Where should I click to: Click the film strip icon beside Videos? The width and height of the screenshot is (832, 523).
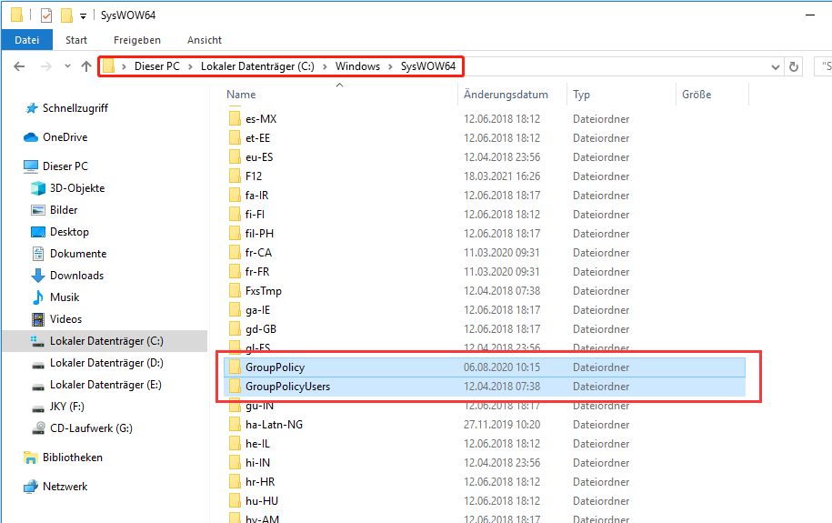click(37, 319)
